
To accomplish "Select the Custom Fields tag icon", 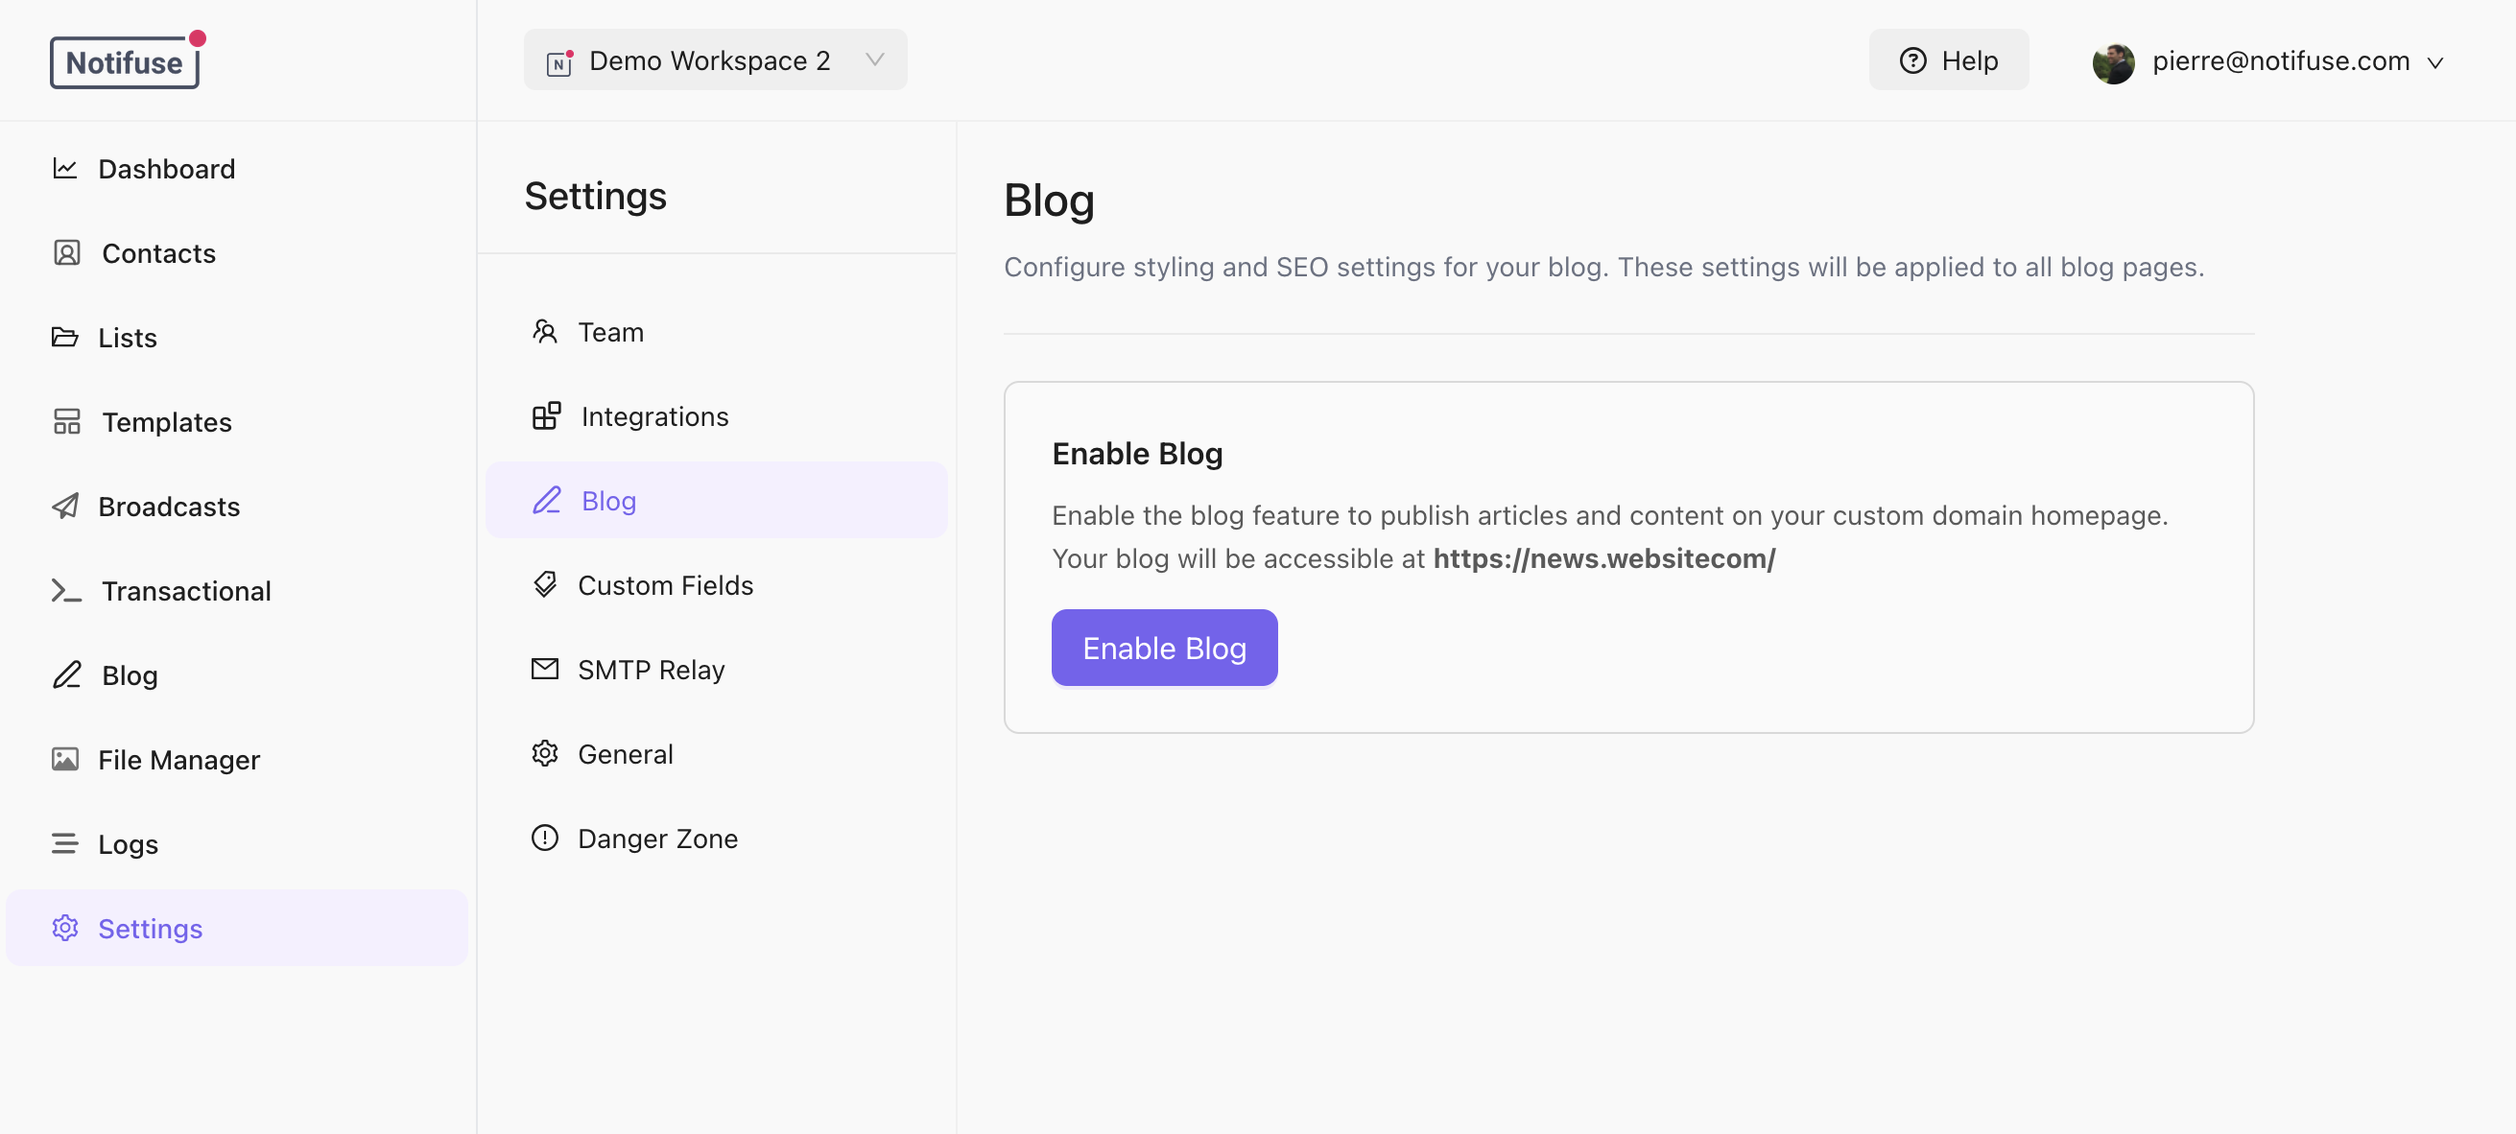I will point(545,584).
